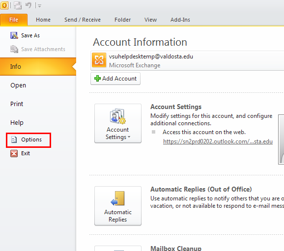Go to the Print section
Viewport: 284px width, 251px height.
click(x=17, y=104)
